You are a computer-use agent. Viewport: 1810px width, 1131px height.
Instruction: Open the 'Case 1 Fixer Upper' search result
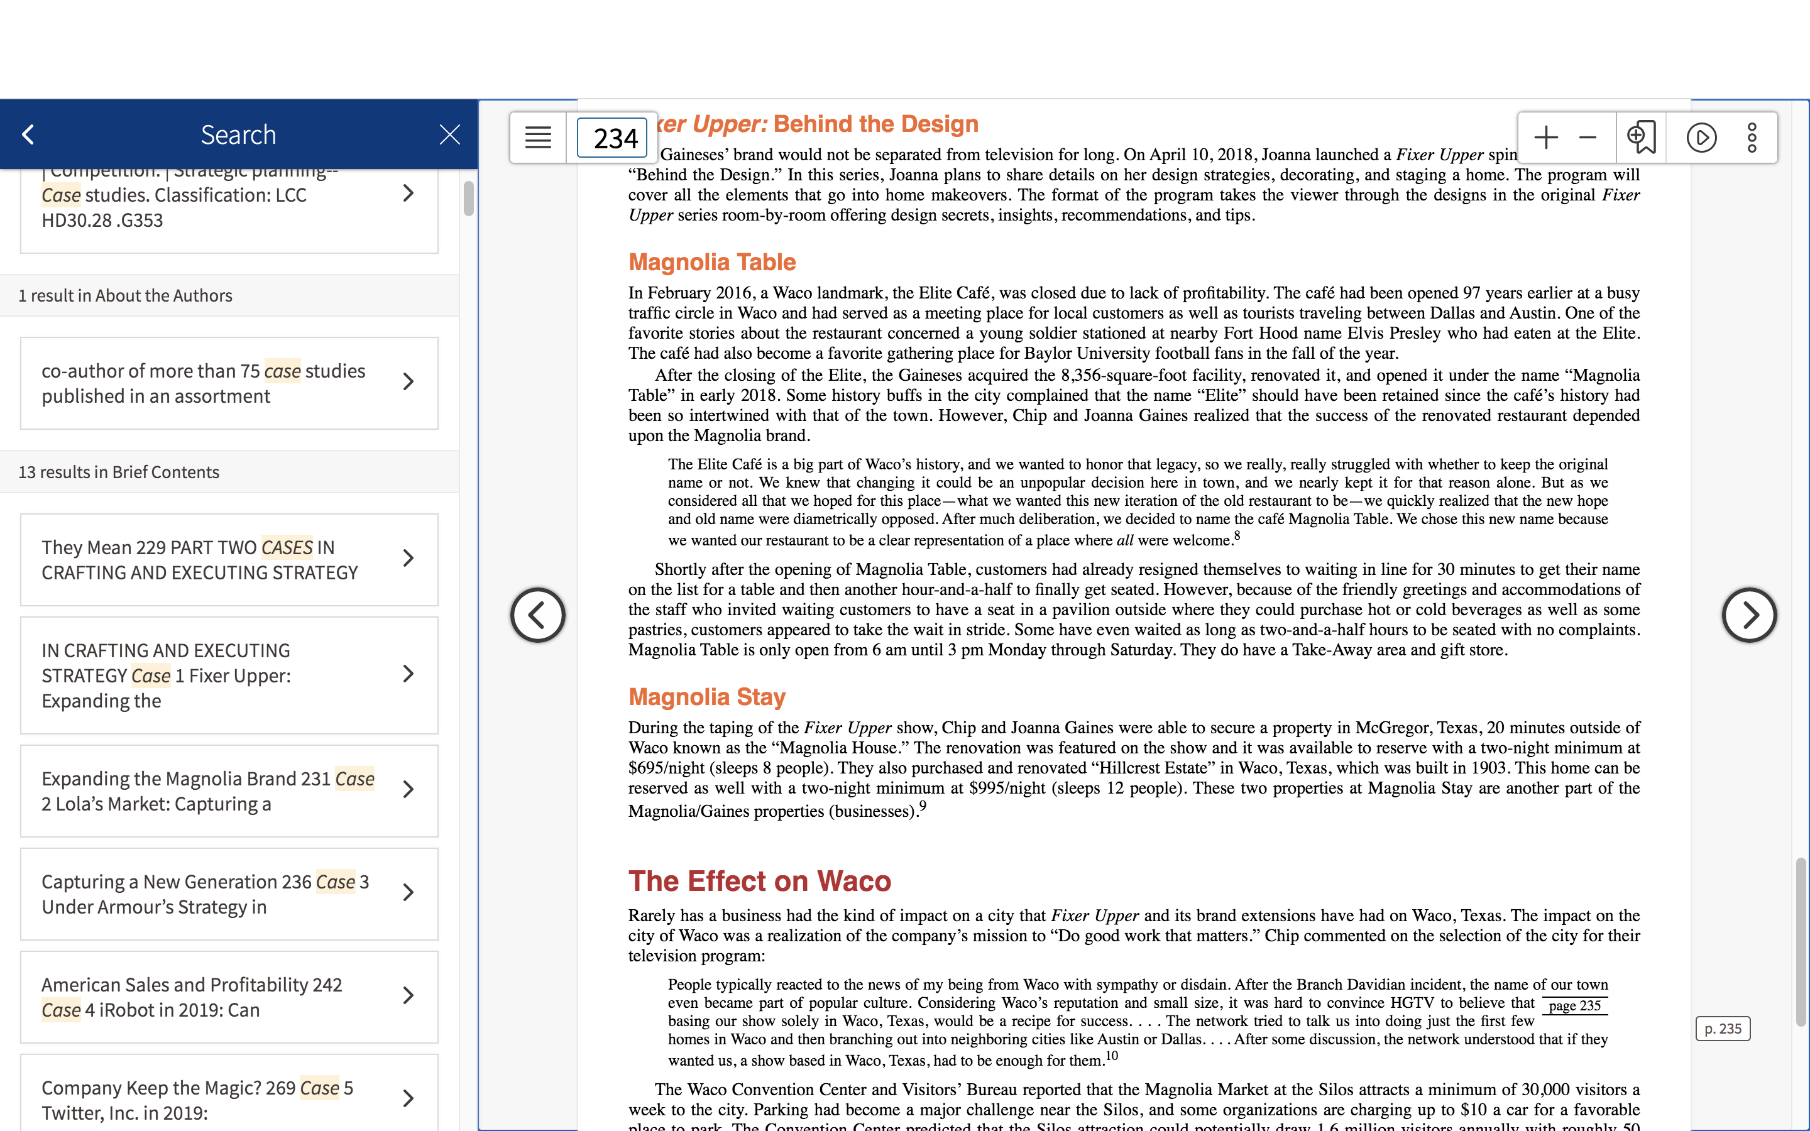[x=229, y=675]
